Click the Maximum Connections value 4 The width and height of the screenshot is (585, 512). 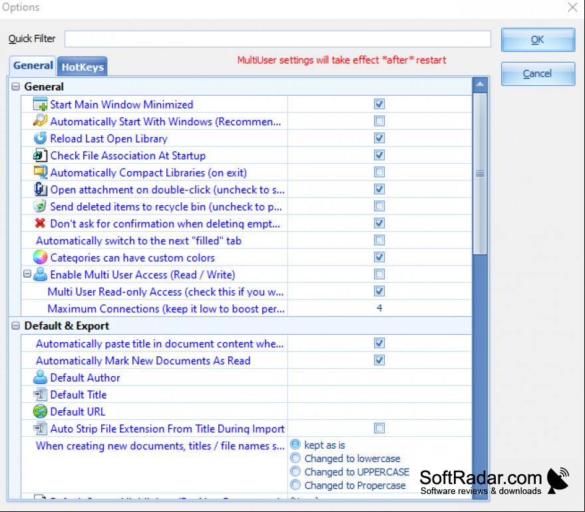click(379, 308)
